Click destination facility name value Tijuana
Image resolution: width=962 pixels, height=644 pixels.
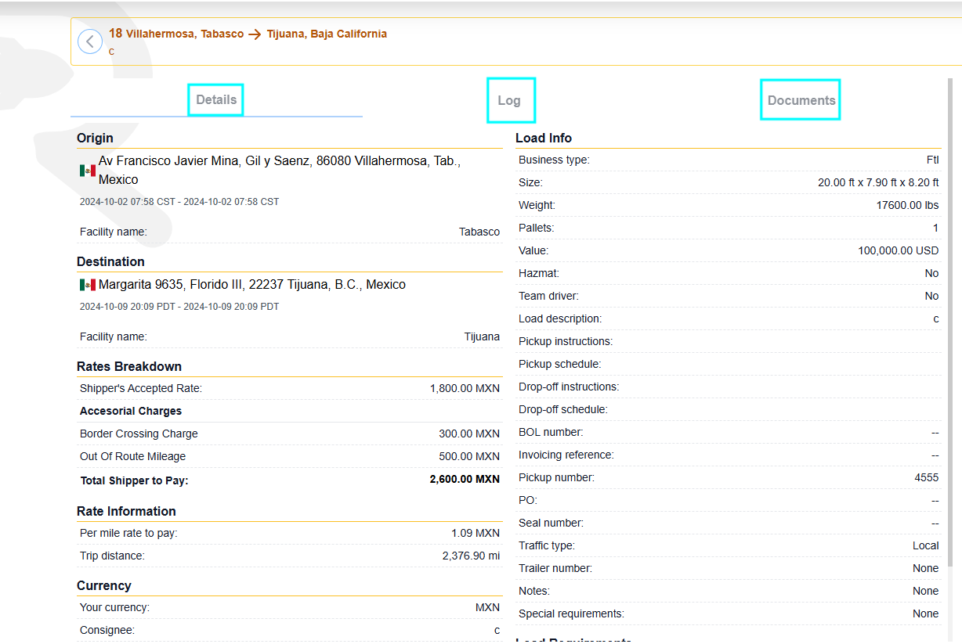482,336
